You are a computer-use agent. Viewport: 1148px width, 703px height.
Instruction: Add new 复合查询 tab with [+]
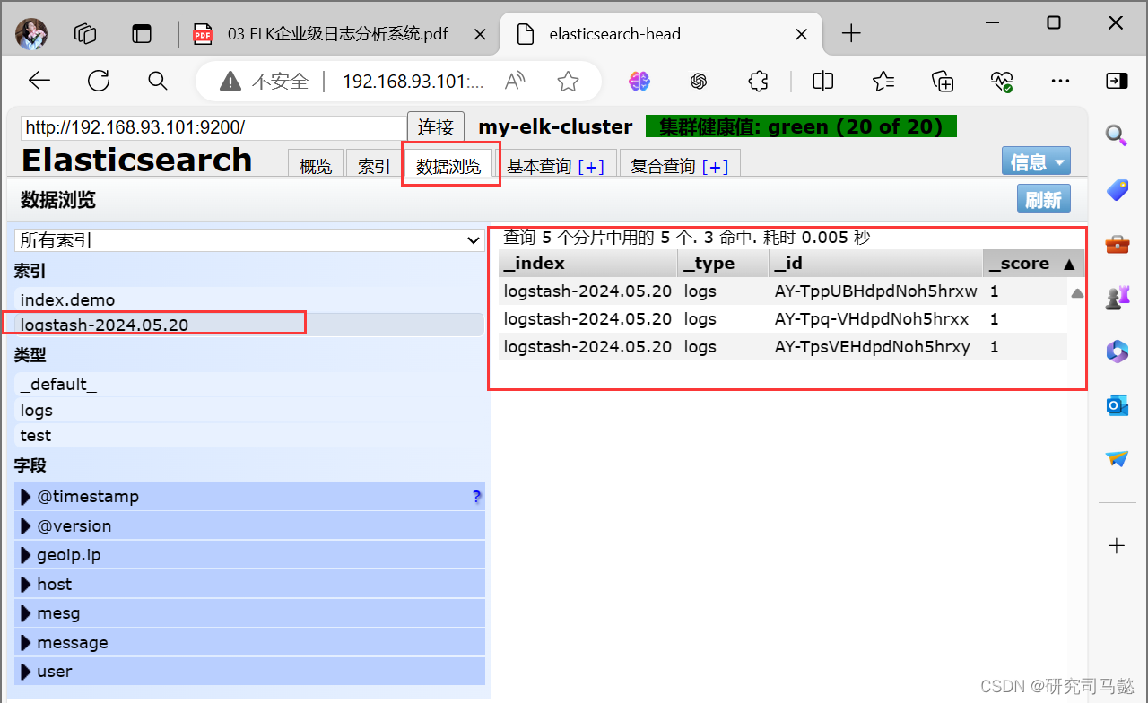click(715, 167)
